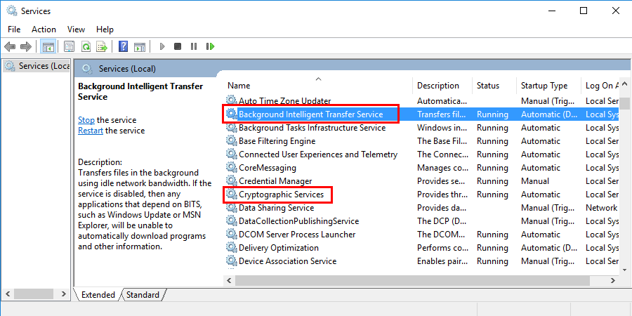Screen dimensions: 632x316
Task: Click the gear icon beside Credential Manager
Action: (231, 181)
